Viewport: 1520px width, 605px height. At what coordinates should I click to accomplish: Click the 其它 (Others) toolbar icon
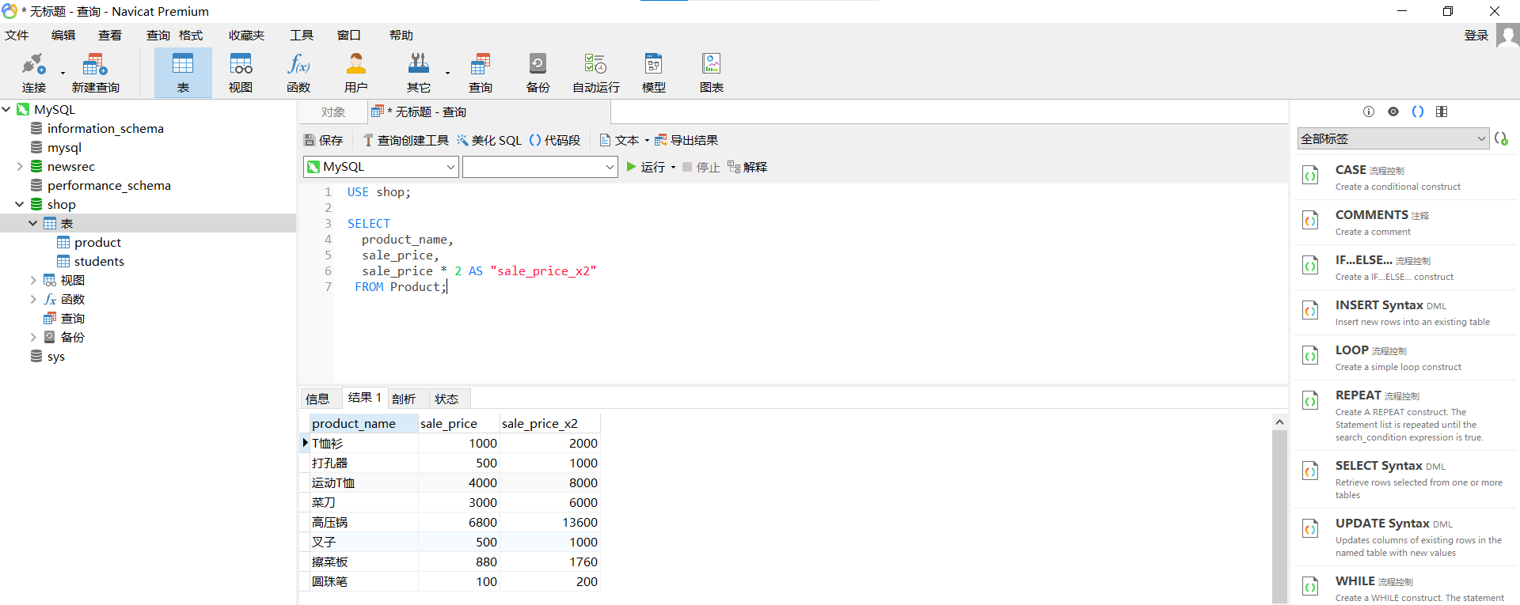click(419, 73)
